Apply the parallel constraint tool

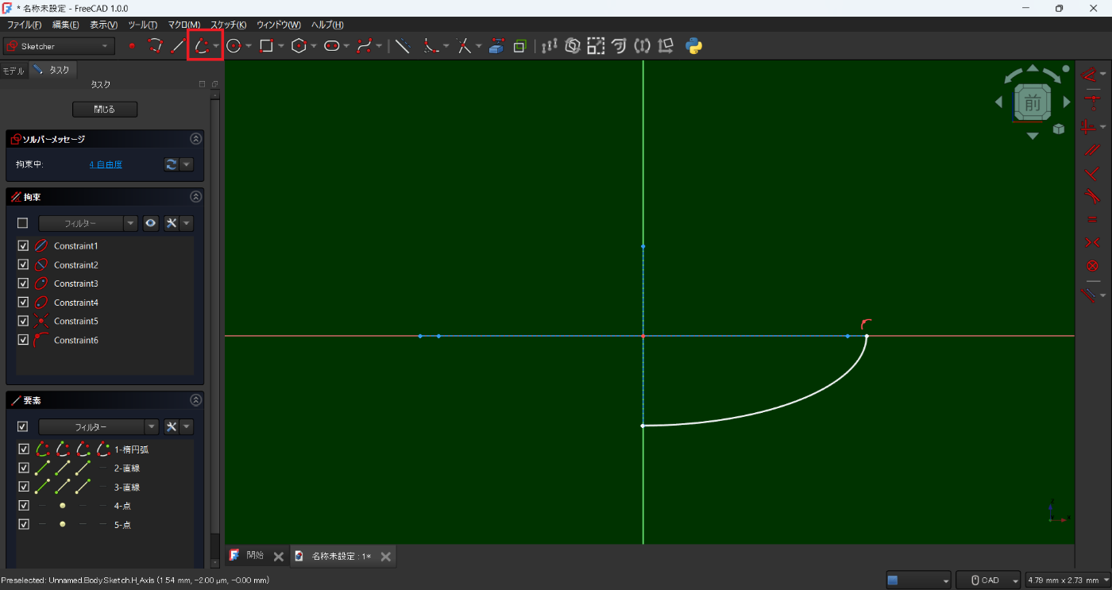1091,148
